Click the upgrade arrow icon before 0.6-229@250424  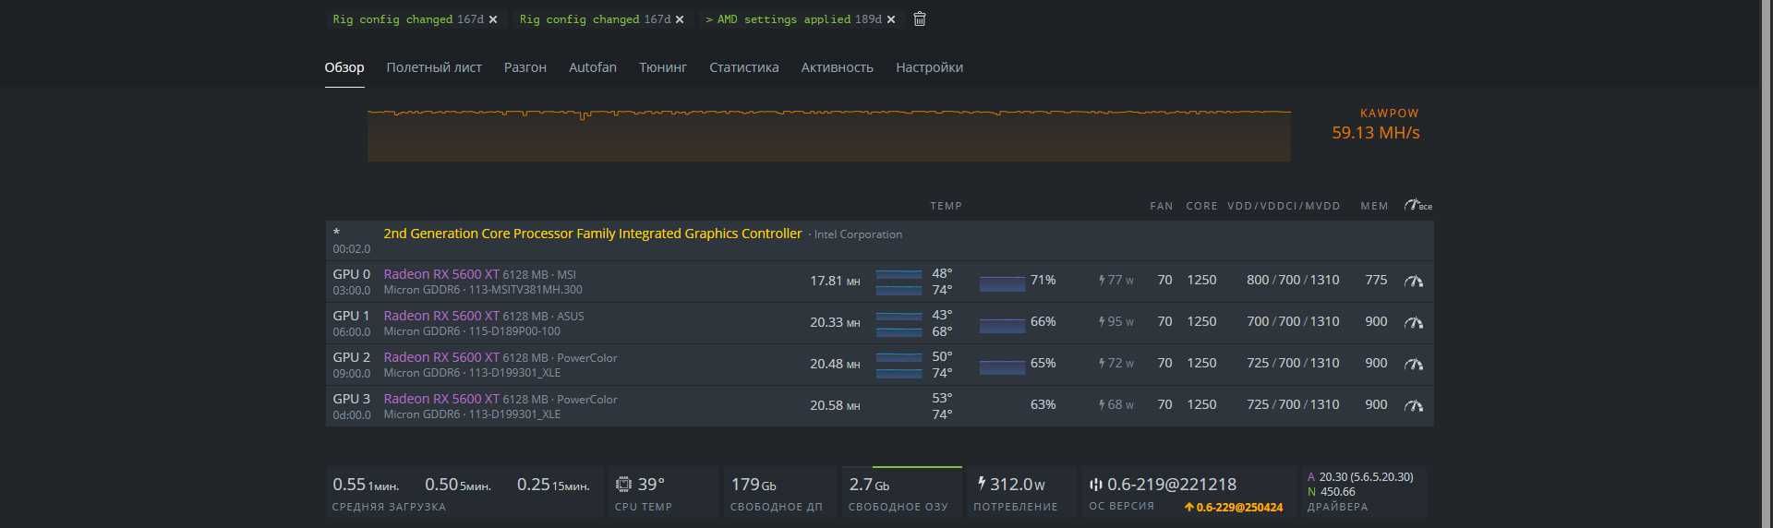(1189, 507)
